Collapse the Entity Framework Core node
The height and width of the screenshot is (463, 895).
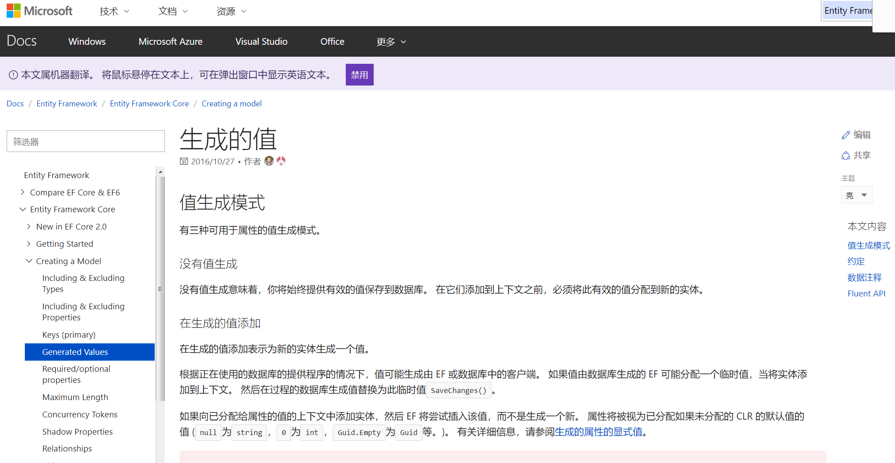(23, 209)
